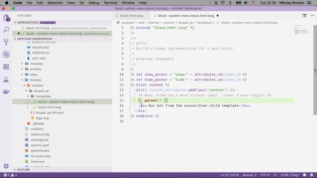Screen dimensions: 317x178
Task: Open the Search view icon
Action: [x=6, y=30]
